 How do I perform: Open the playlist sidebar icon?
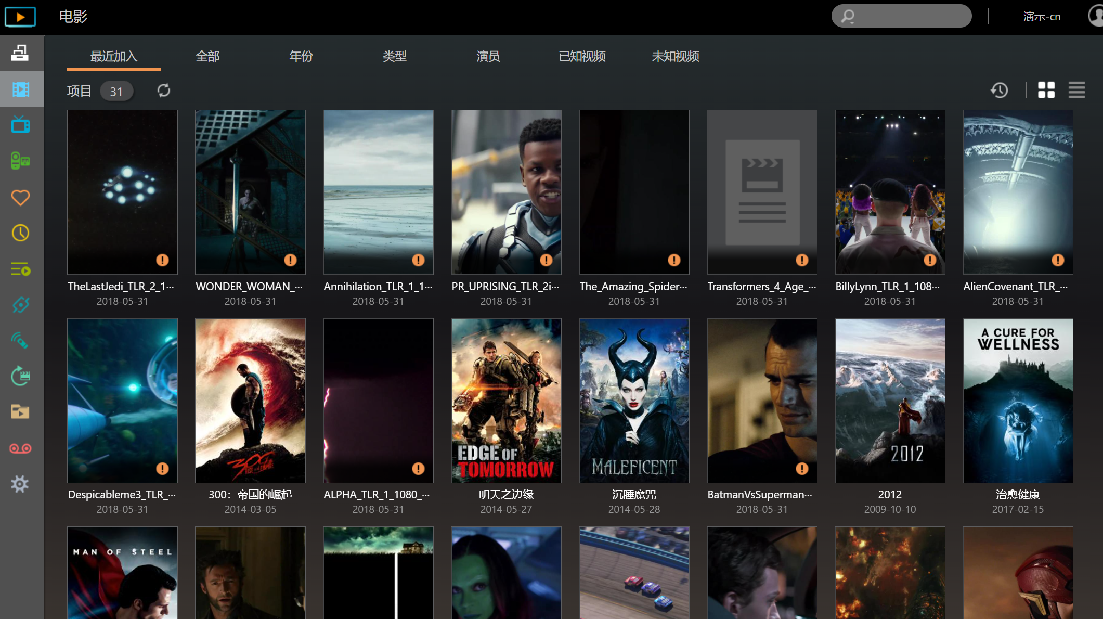pos(20,269)
